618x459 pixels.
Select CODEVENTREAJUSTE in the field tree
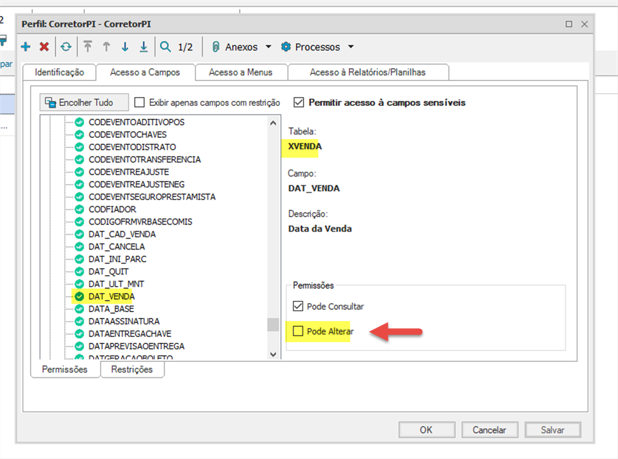(129, 172)
